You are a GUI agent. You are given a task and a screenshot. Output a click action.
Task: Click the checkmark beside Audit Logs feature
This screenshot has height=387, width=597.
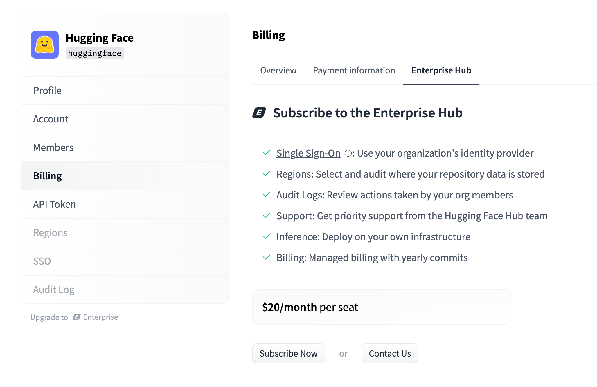(267, 195)
